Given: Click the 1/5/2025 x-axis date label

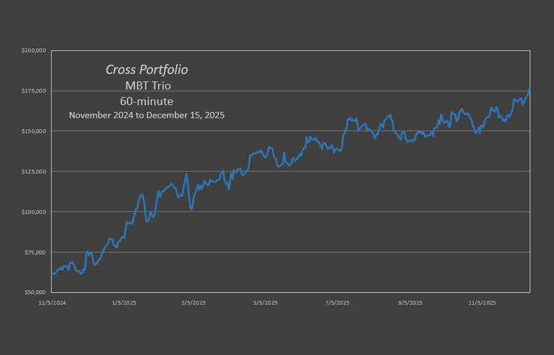Looking at the screenshot, I should tap(124, 303).
